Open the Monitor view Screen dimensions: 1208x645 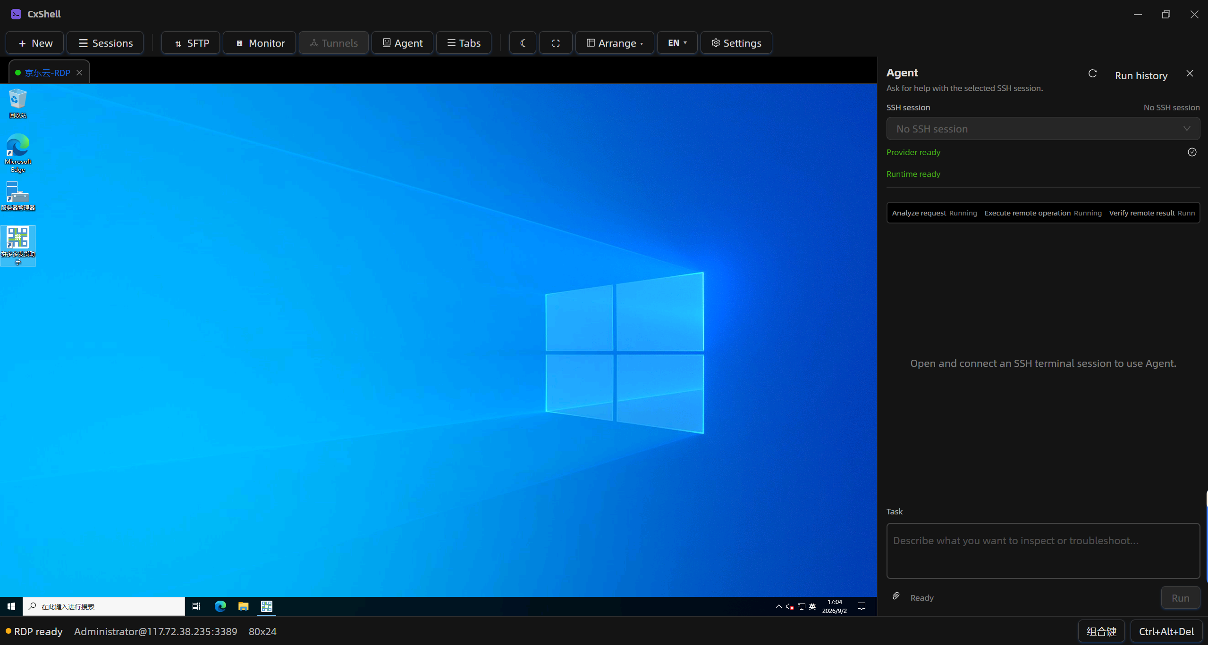click(260, 43)
